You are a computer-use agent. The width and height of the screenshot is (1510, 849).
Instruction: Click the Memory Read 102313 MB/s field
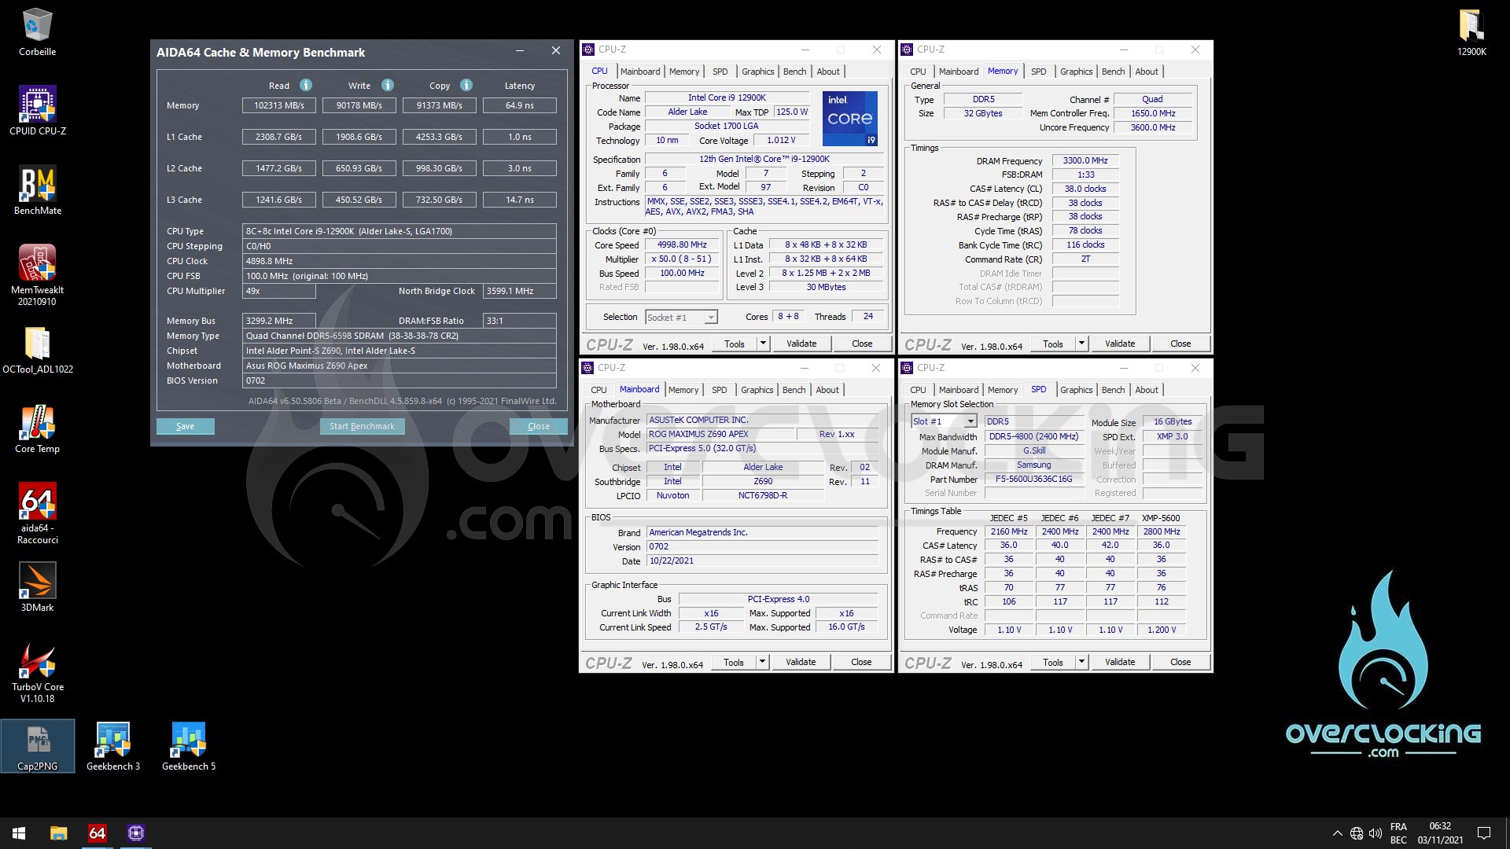click(x=279, y=105)
